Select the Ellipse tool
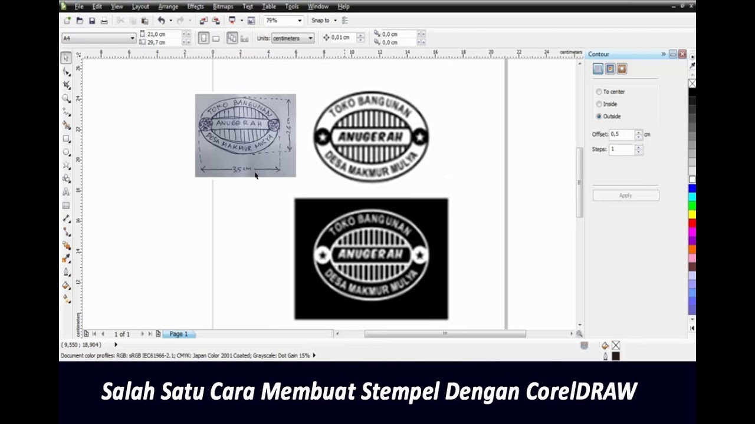Image resolution: width=755 pixels, height=424 pixels. coord(66,153)
